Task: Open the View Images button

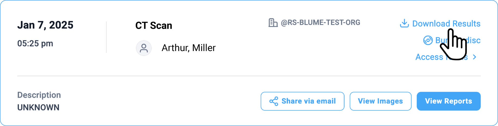Action: 380,101
